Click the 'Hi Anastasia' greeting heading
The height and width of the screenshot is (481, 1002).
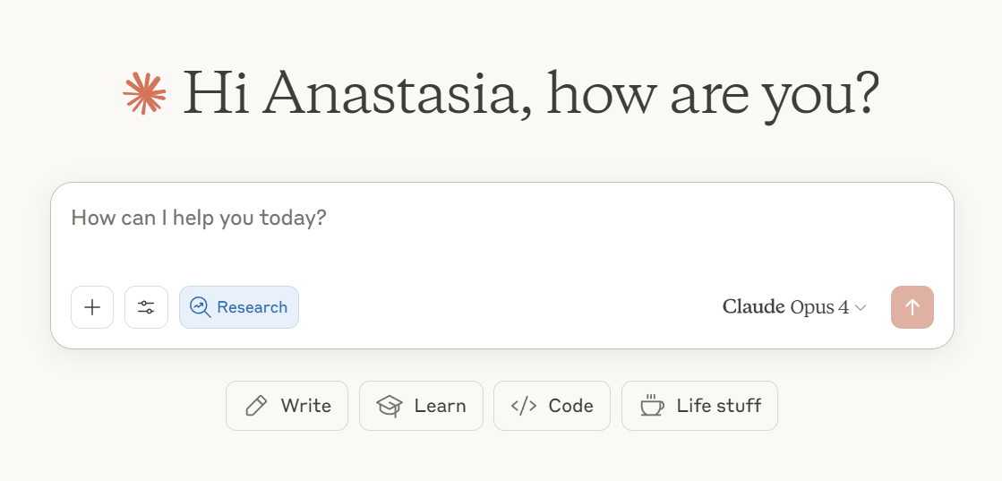532,95
